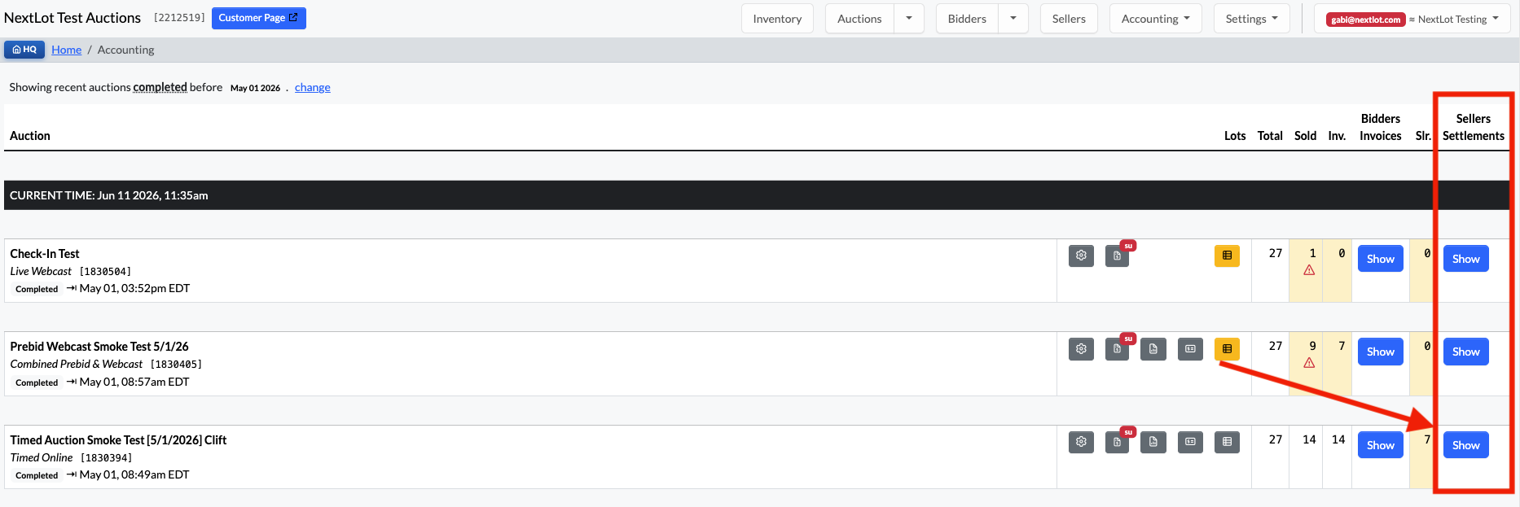The height and width of the screenshot is (507, 1520).
Task: Expand the Auctions split-button caret
Action: point(909,19)
